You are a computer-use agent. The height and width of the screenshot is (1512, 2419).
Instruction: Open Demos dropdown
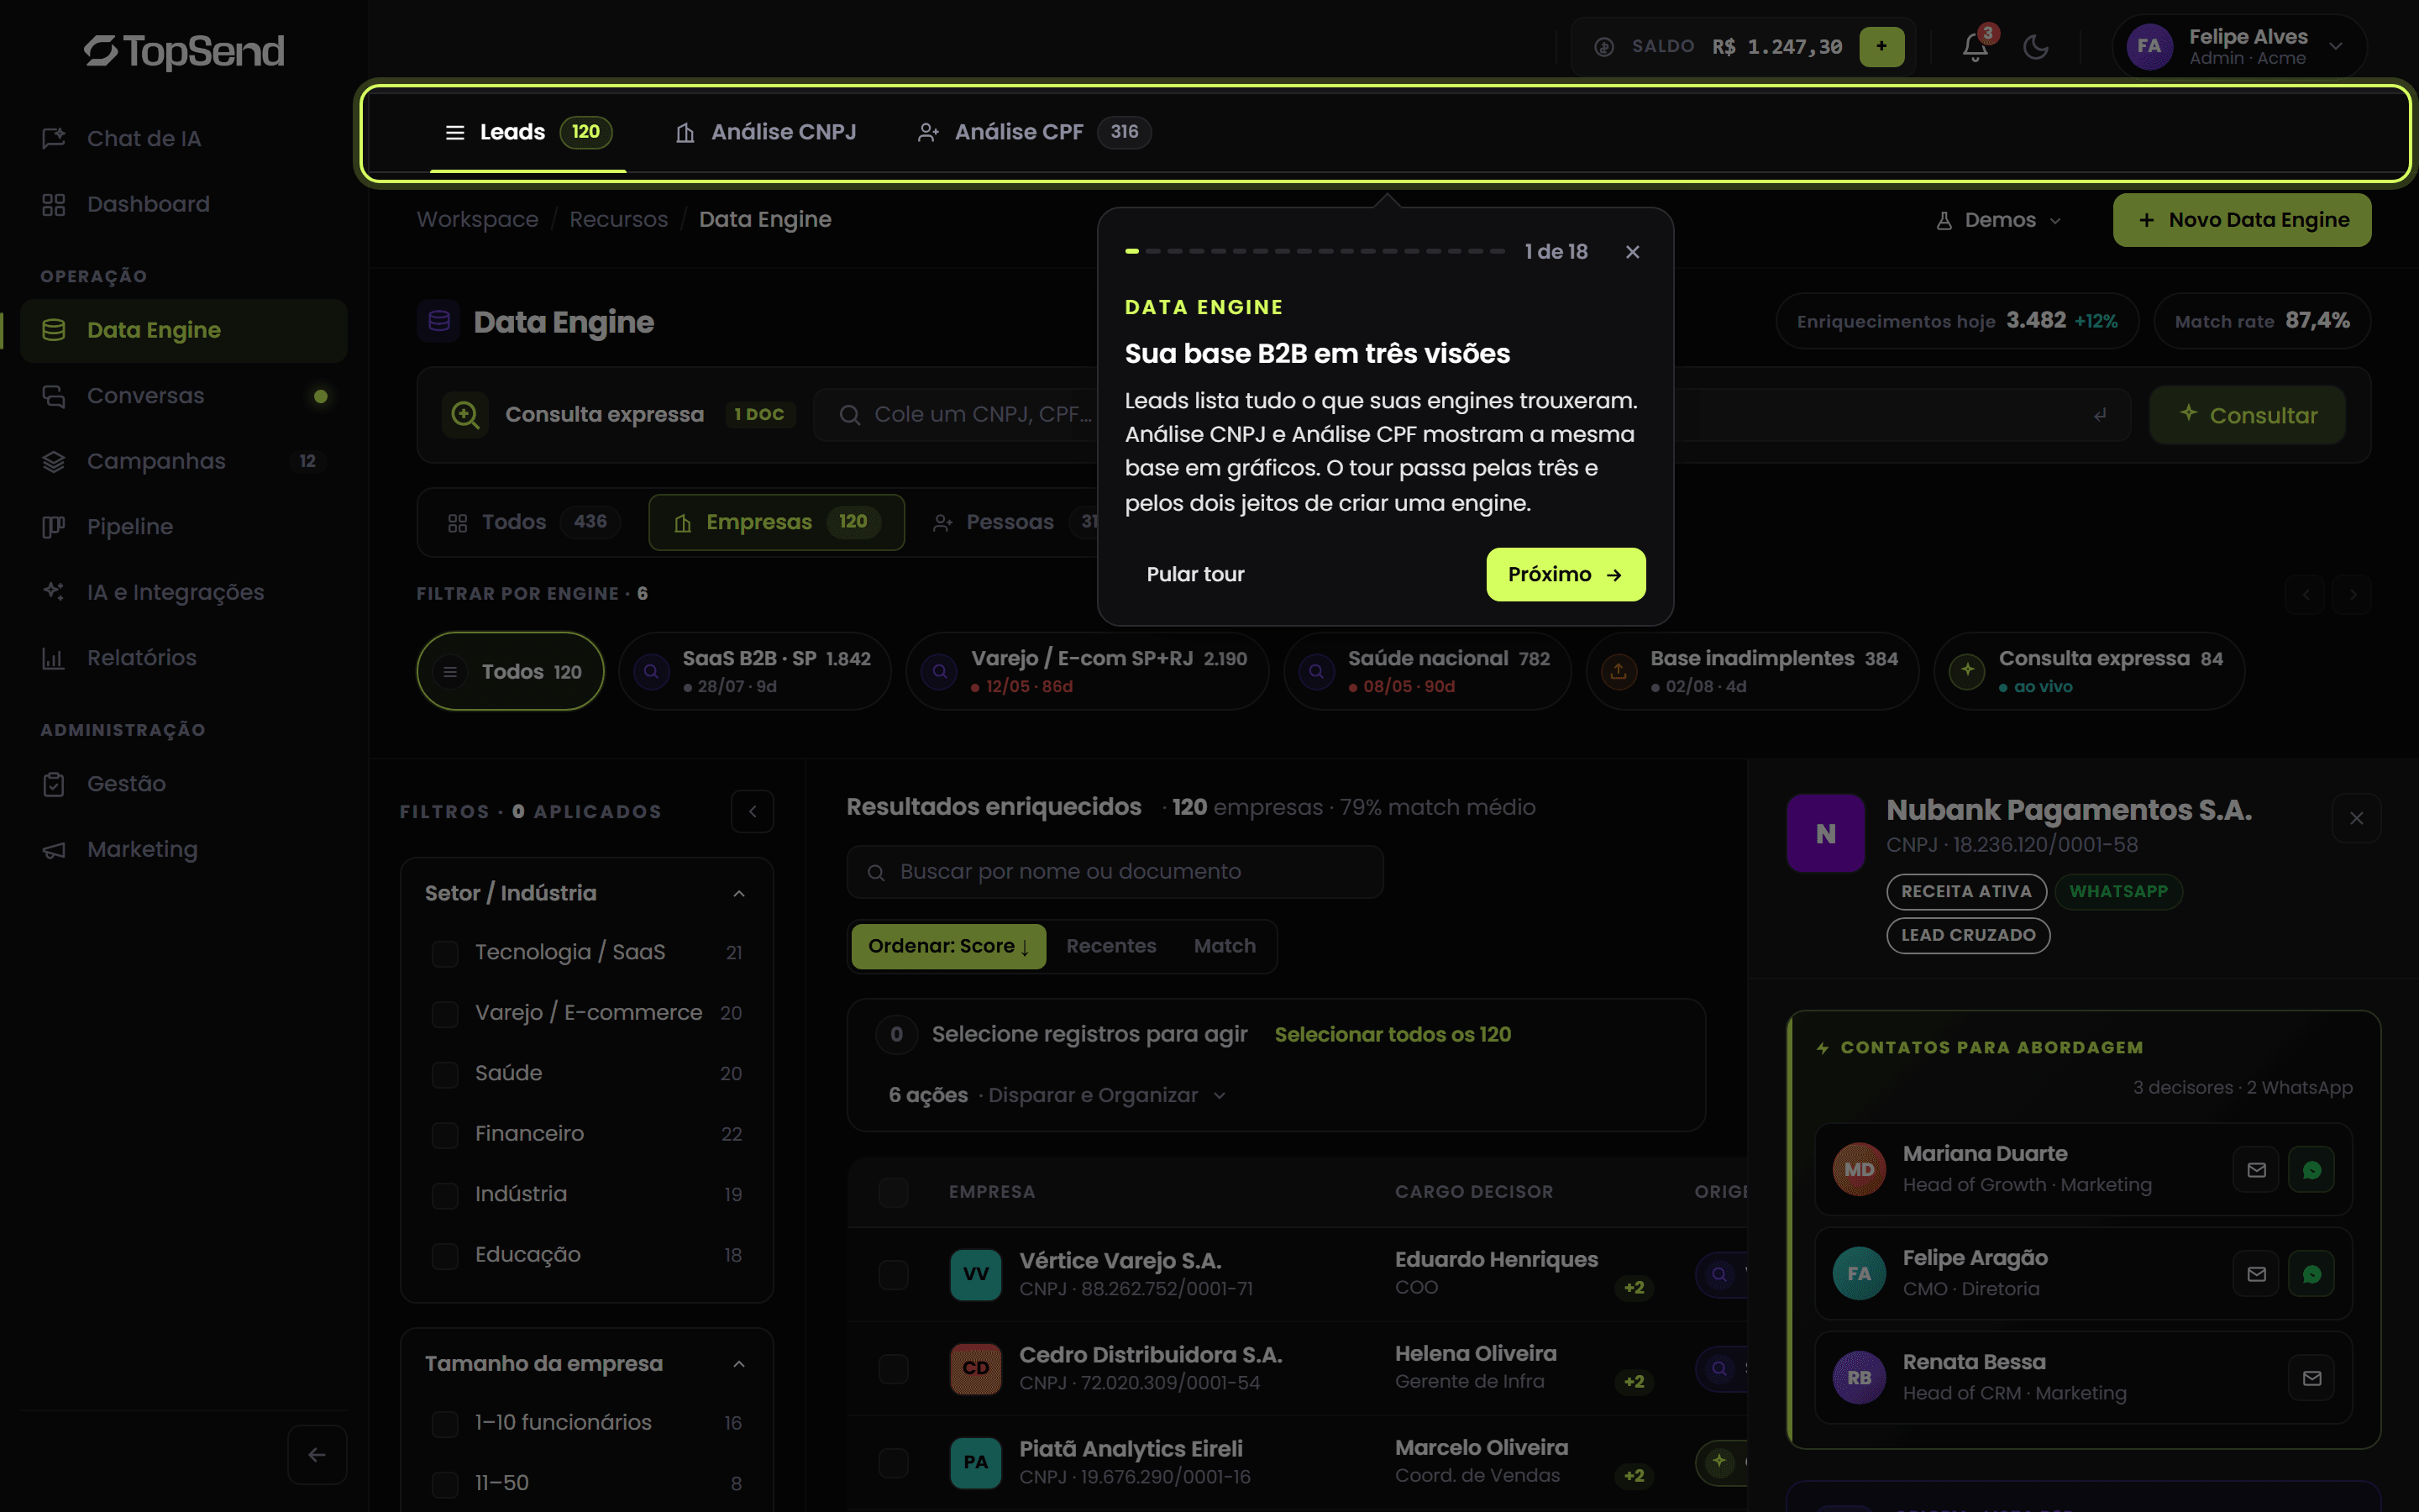tap(1998, 220)
